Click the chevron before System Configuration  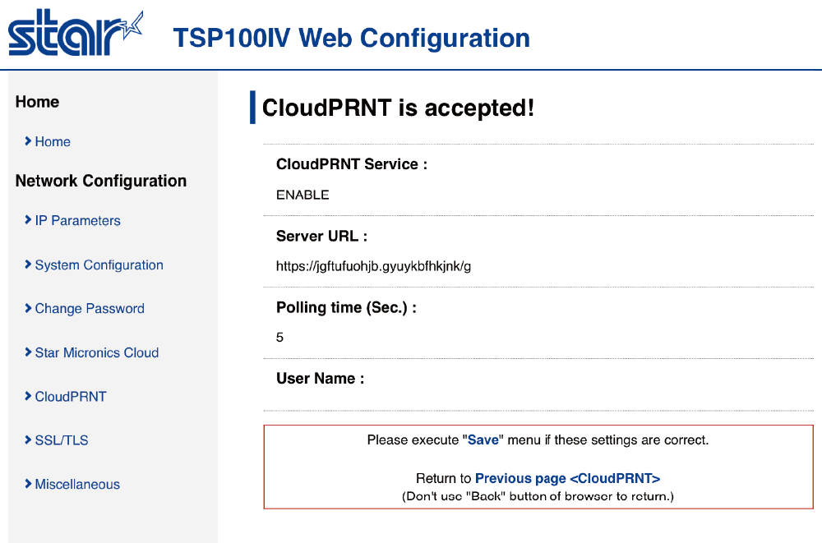point(28,265)
